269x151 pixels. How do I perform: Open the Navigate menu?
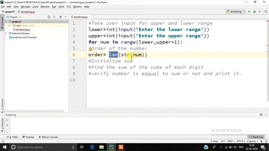(x=26, y=7)
